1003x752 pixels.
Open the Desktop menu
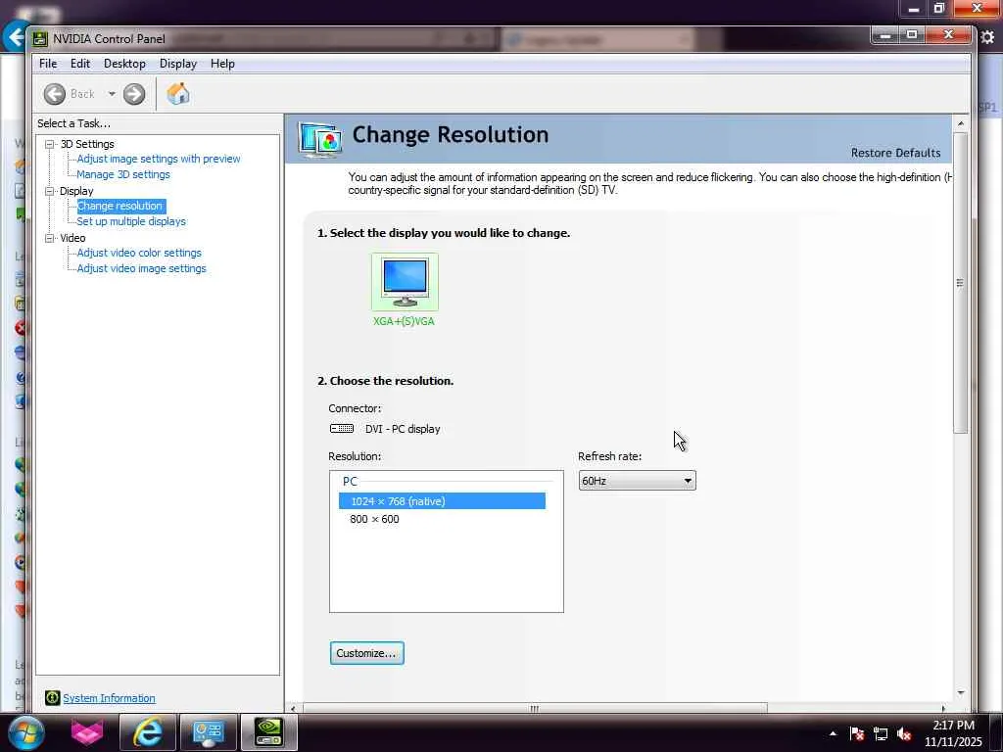[124, 64]
